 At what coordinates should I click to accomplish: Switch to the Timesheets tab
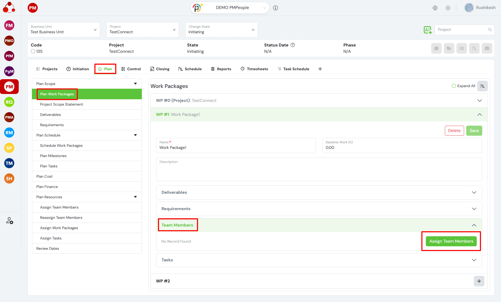pyautogui.click(x=254, y=69)
